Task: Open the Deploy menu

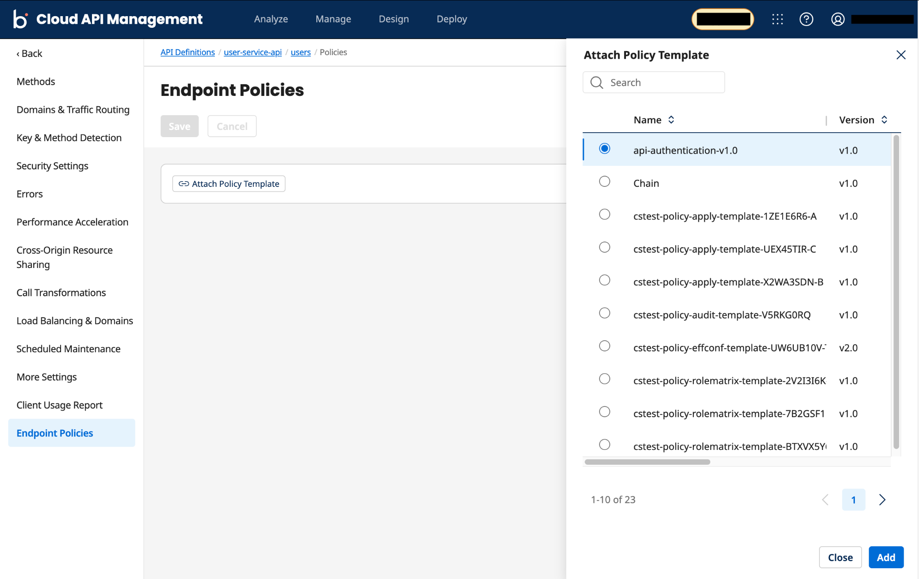Action: tap(452, 19)
